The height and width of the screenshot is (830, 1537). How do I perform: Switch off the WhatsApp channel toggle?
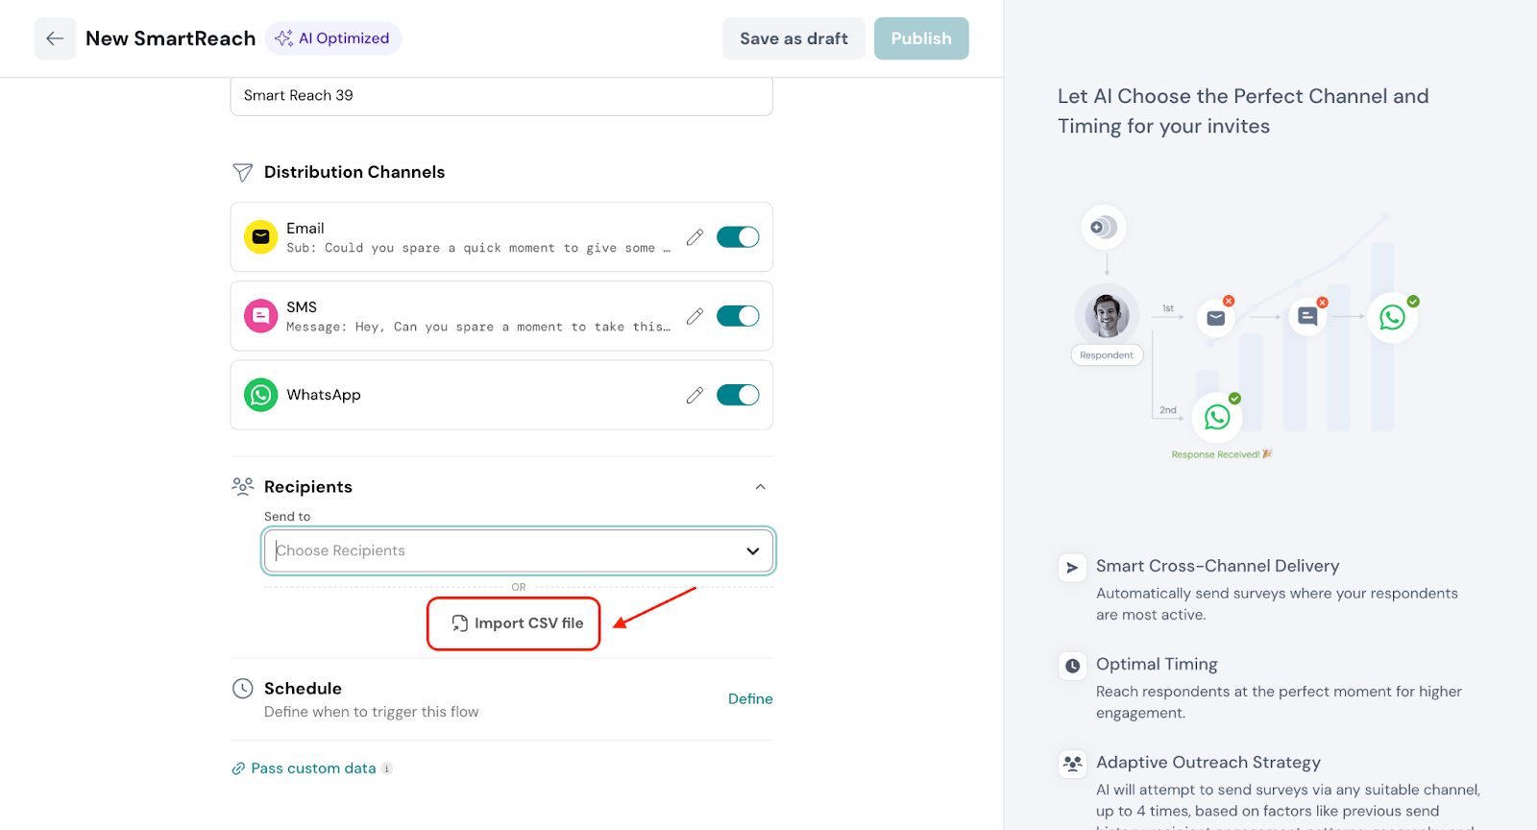(738, 395)
